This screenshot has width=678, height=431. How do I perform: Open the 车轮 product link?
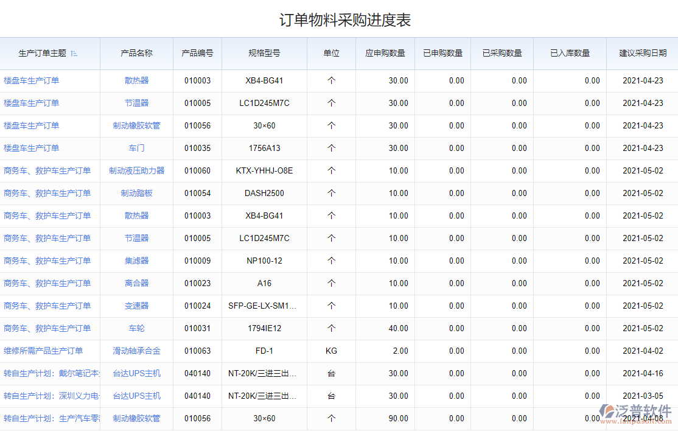pos(136,328)
